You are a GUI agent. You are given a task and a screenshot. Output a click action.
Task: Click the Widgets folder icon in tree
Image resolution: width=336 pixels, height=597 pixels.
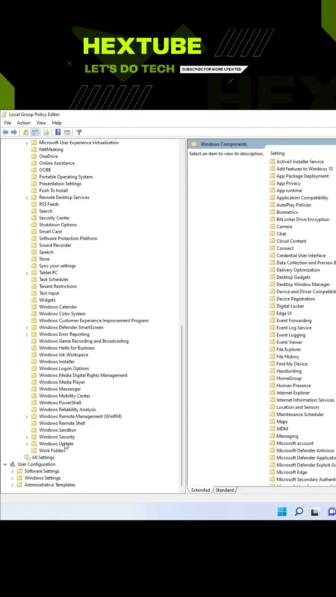click(x=34, y=300)
